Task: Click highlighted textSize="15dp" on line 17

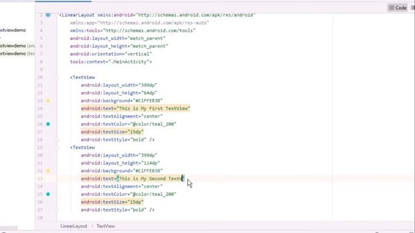Action: tap(112, 132)
